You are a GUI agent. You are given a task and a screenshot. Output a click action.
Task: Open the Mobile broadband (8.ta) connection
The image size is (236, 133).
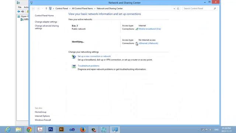tap(150, 29)
